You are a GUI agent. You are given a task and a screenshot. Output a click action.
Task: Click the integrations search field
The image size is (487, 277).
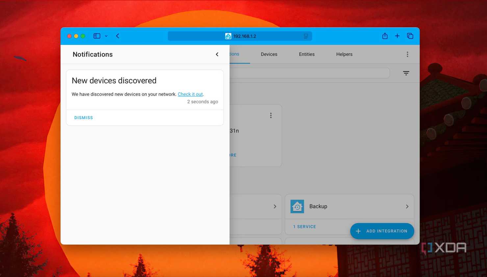click(x=310, y=73)
